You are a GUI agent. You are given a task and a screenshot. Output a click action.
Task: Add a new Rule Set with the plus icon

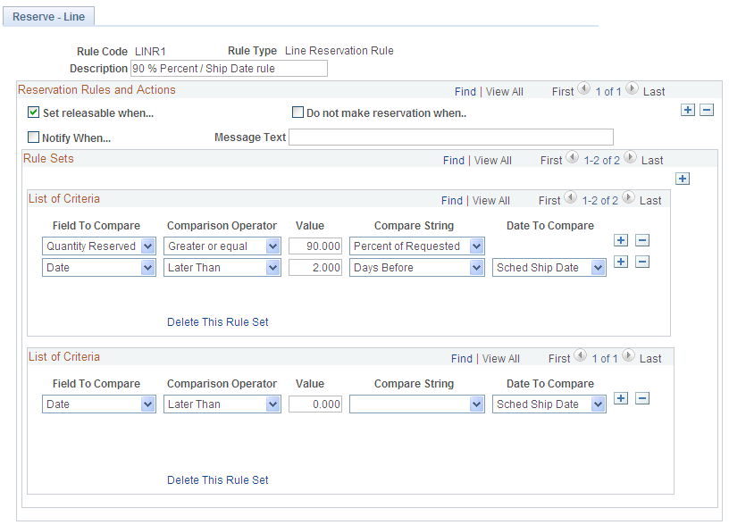[683, 179]
